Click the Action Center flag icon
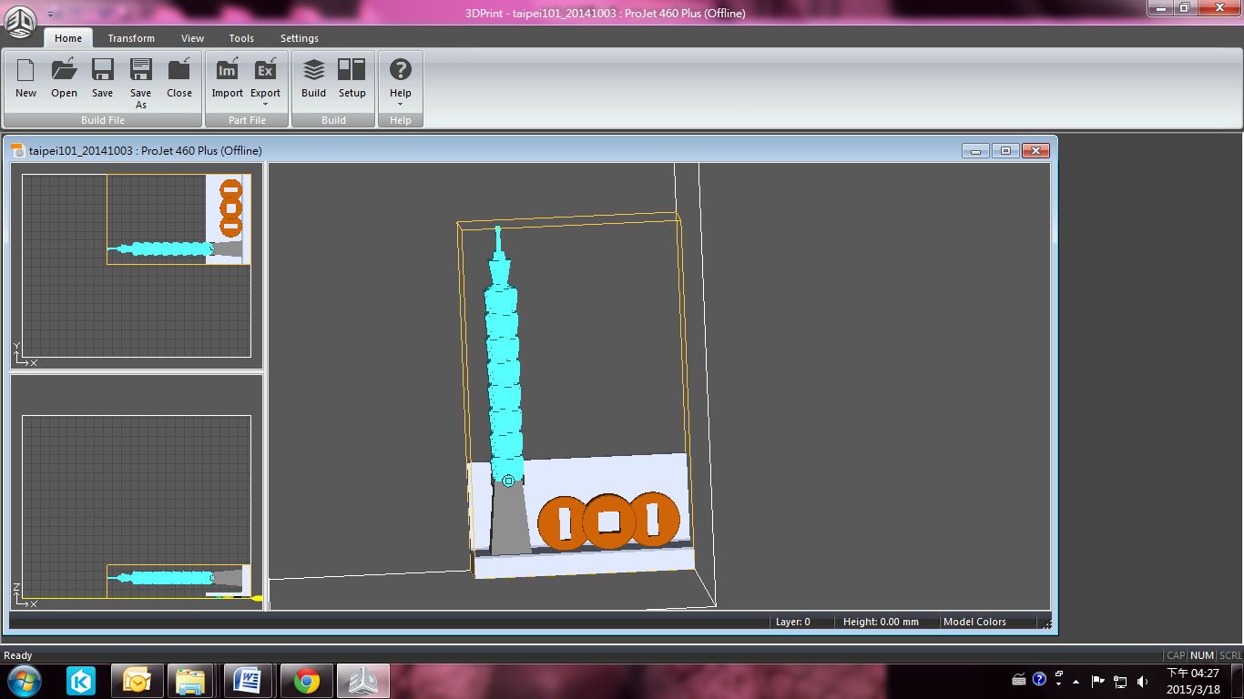This screenshot has width=1244, height=699. coord(1098,682)
